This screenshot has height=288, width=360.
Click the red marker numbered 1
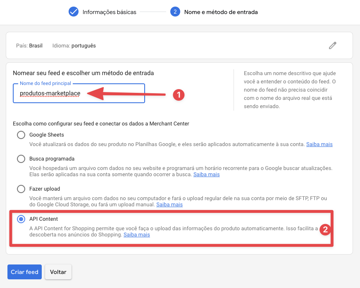coord(178,95)
